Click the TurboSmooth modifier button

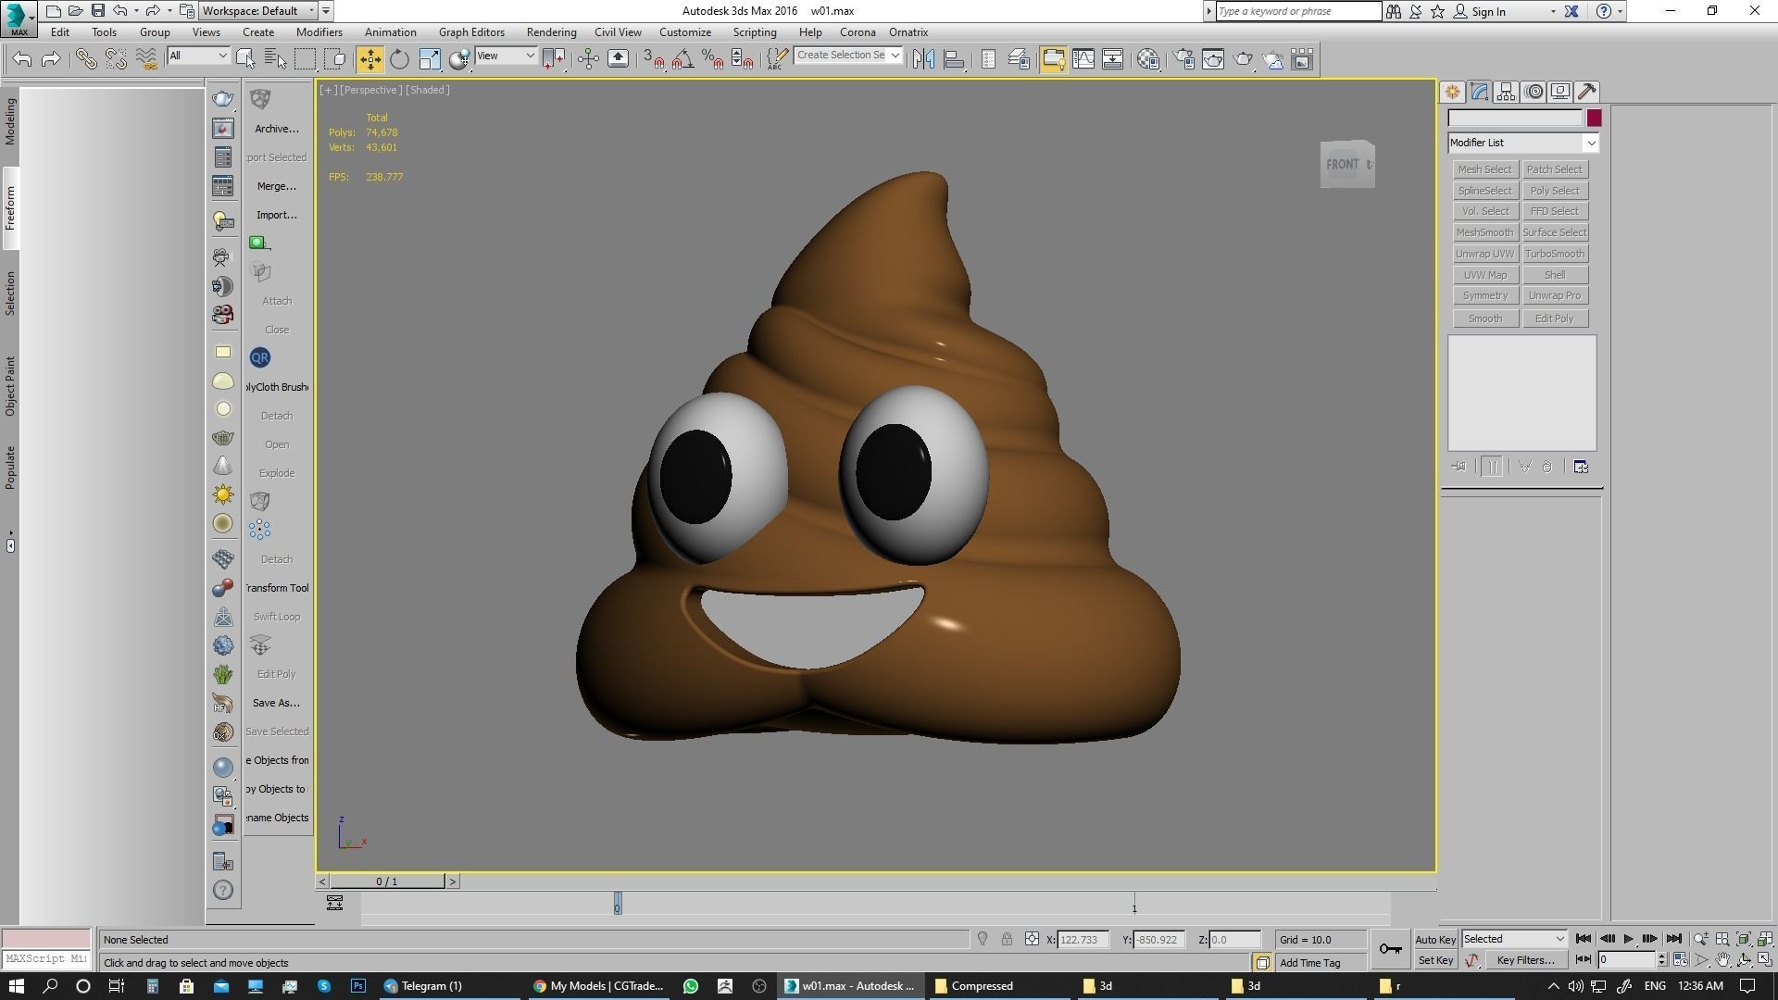[1555, 254]
